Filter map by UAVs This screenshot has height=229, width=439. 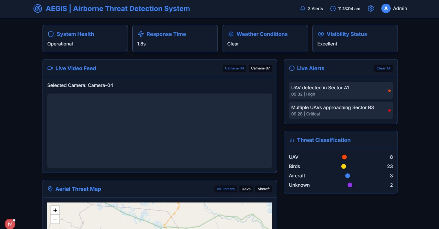(246, 189)
